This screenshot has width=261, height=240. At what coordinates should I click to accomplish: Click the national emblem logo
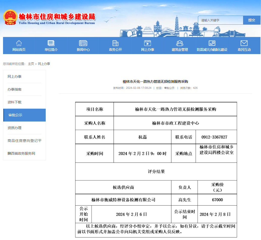pos(10,17)
